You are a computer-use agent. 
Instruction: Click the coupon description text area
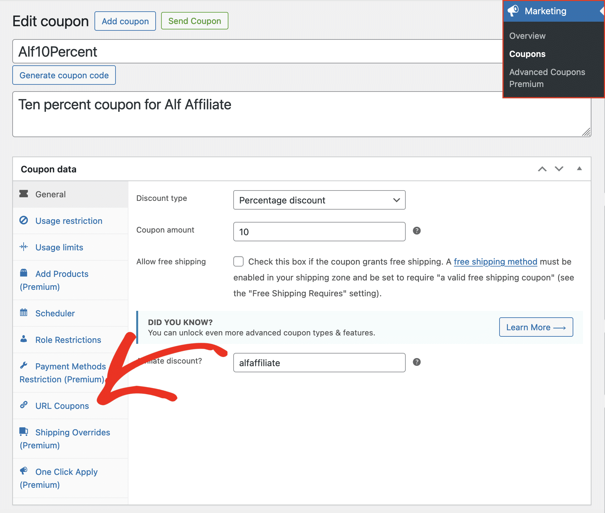302,114
